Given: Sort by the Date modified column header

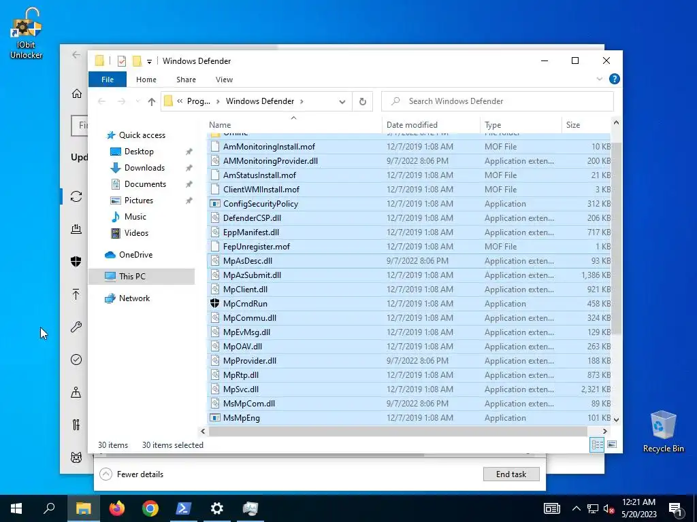Looking at the screenshot, I should click(431, 125).
